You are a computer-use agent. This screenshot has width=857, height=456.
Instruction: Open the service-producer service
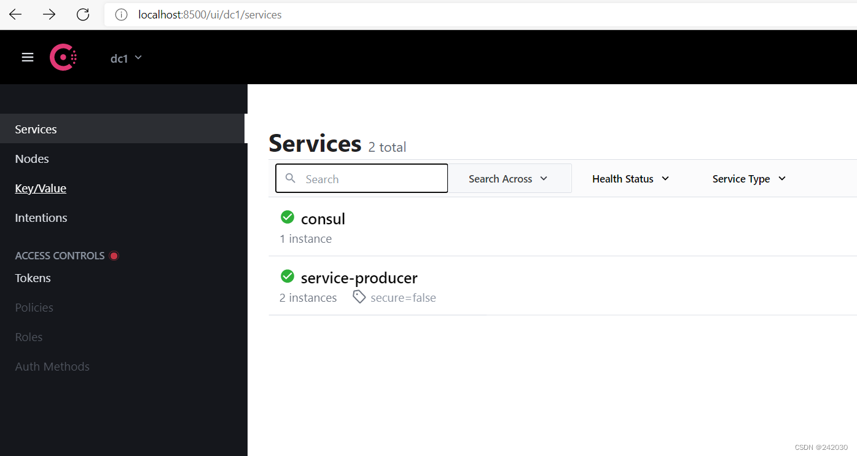tap(359, 278)
